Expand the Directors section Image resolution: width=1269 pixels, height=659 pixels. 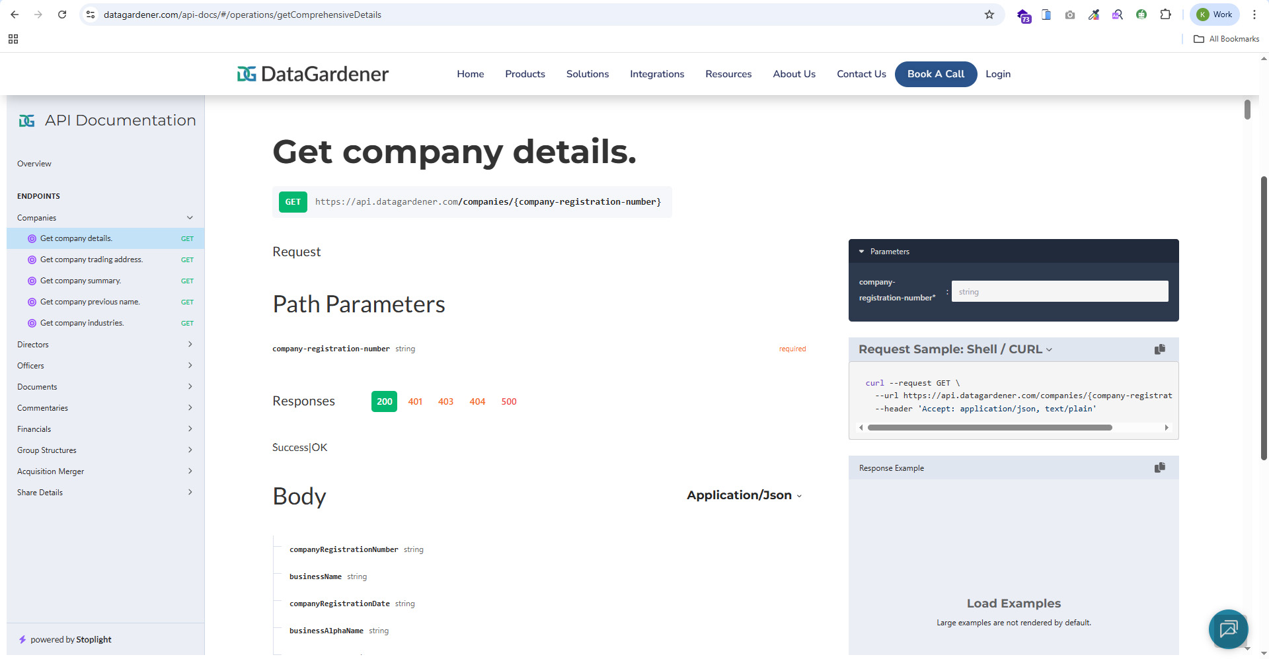190,344
